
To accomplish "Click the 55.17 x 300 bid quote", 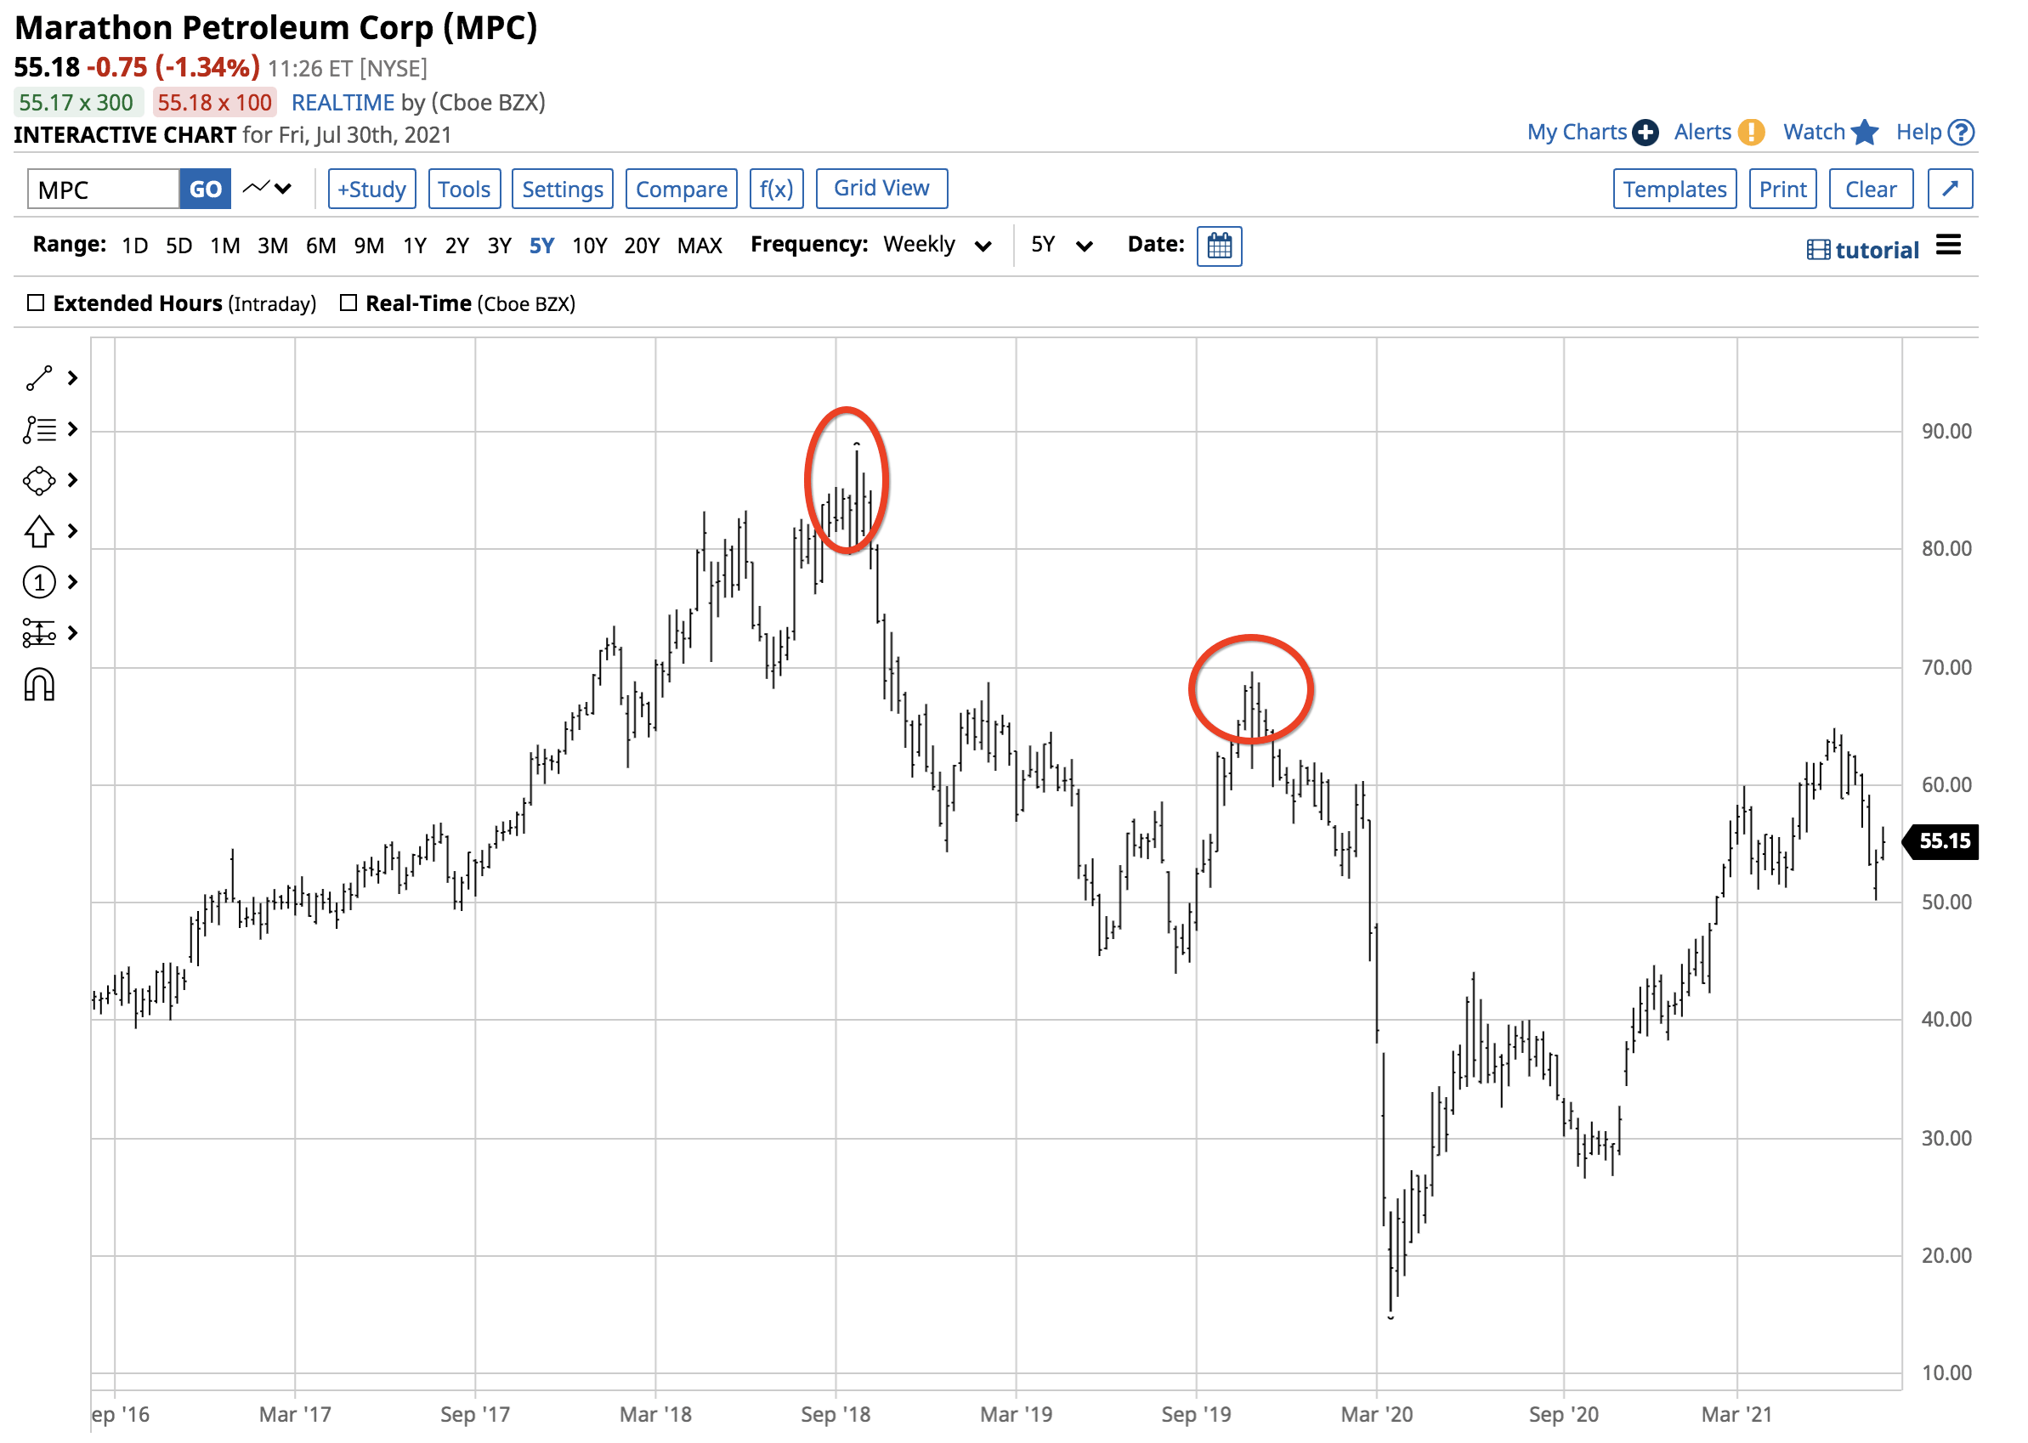I will tap(76, 102).
